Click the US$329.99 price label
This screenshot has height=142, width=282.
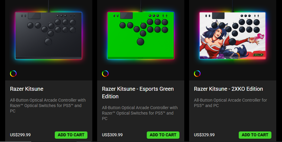click(204, 135)
